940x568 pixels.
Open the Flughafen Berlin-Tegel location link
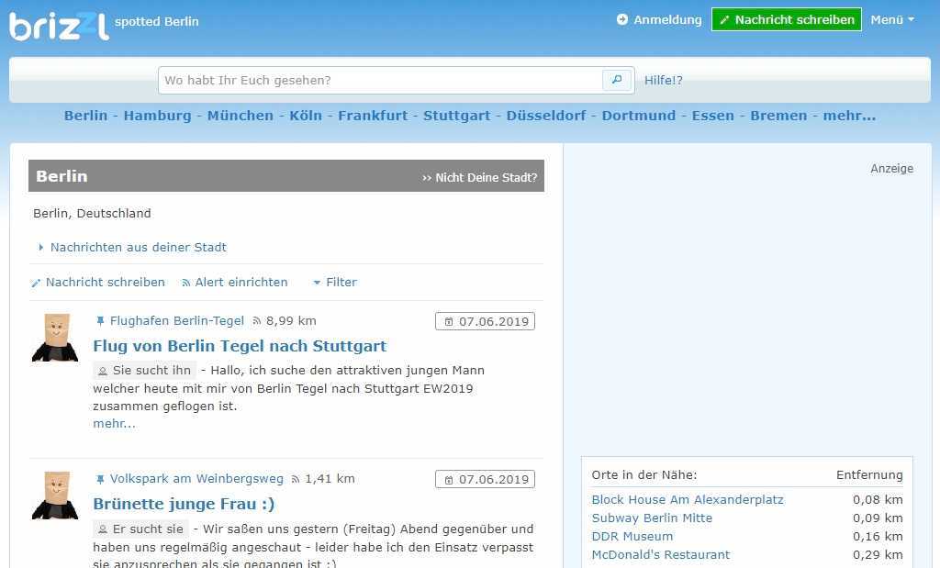pos(177,321)
